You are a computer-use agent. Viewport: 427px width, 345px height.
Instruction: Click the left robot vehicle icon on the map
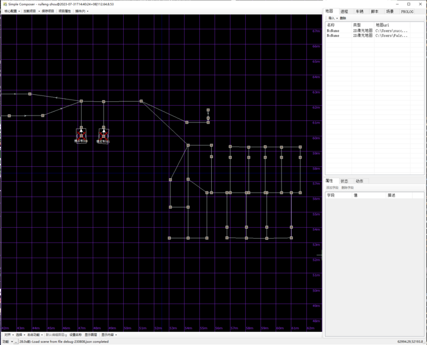(81, 135)
